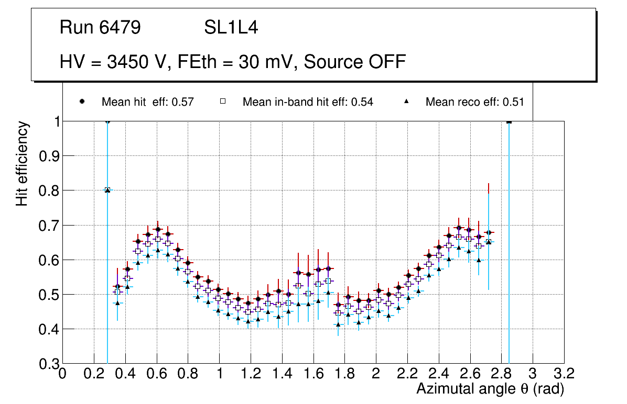Select the 'Azimutal angle θ (rad)' x-axis title
Image resolution: width=627 pixels, height=404 pixels.
click(490, 389)
